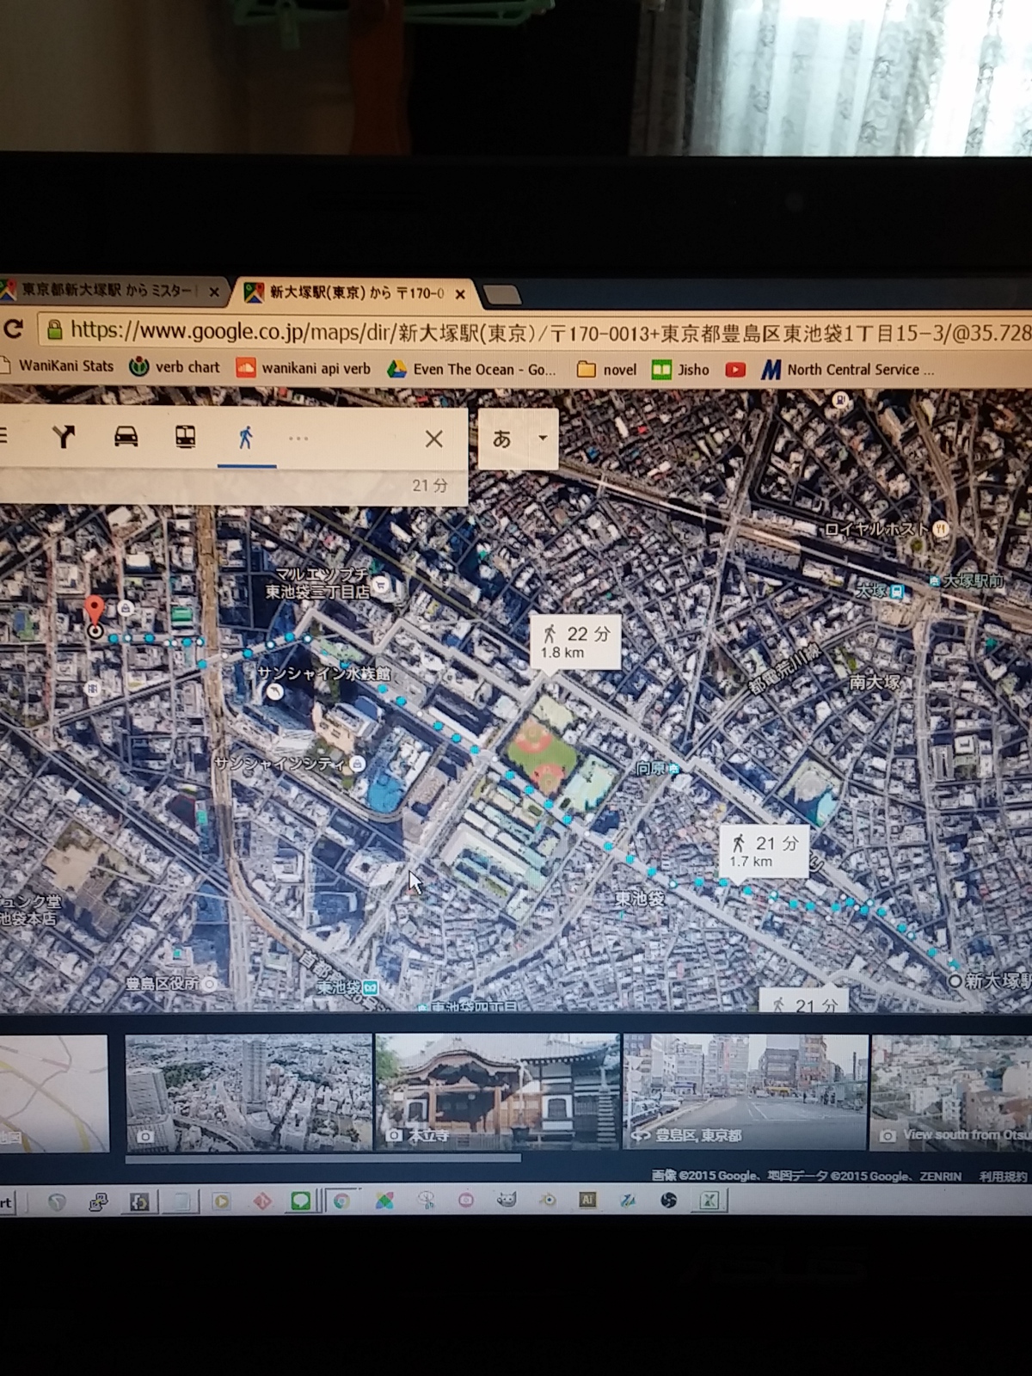
Task: Open the Jisho bookmark
Action: point(680,370)
